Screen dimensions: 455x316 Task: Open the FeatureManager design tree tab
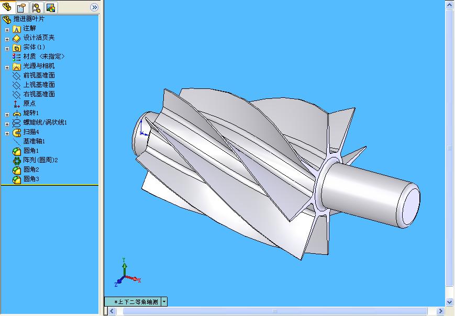pos(7,7)
